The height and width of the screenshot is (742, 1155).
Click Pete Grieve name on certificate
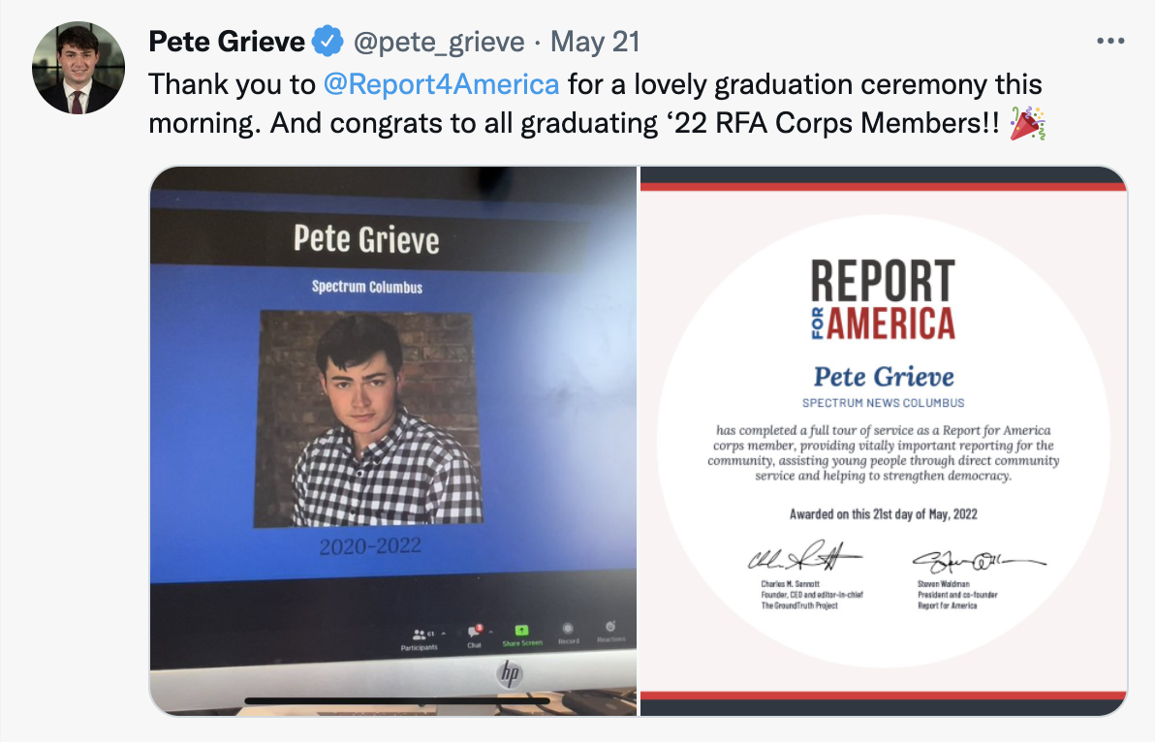(883, 376)
